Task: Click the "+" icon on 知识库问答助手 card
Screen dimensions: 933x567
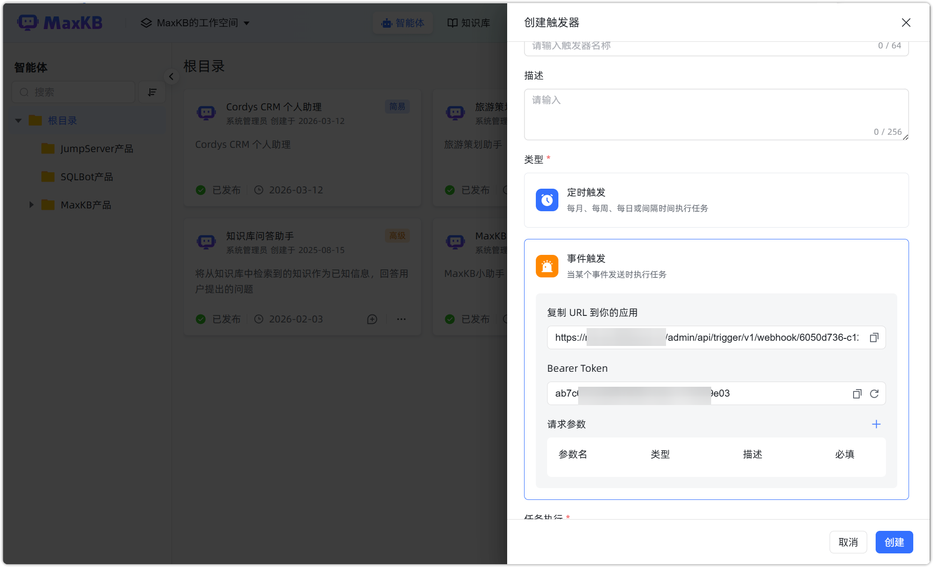Action: pyautogui.click(x=372, y=319)
